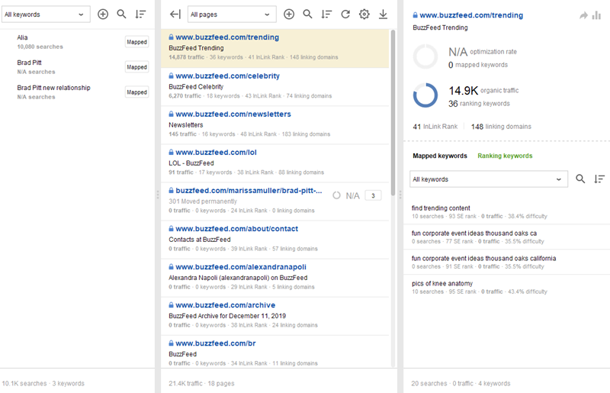Open the left All keywords filter dropdown

[45, 14]
